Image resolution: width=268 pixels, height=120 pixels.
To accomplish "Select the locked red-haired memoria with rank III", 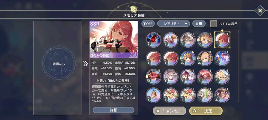I will [x=153, y=77].
